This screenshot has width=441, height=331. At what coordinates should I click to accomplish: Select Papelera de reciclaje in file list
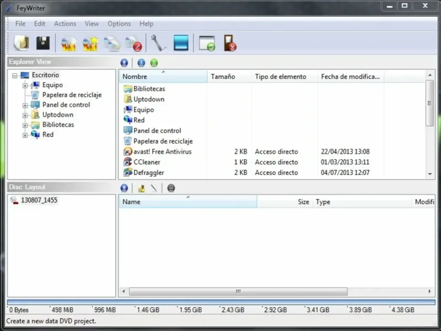[x=163, y=141]
